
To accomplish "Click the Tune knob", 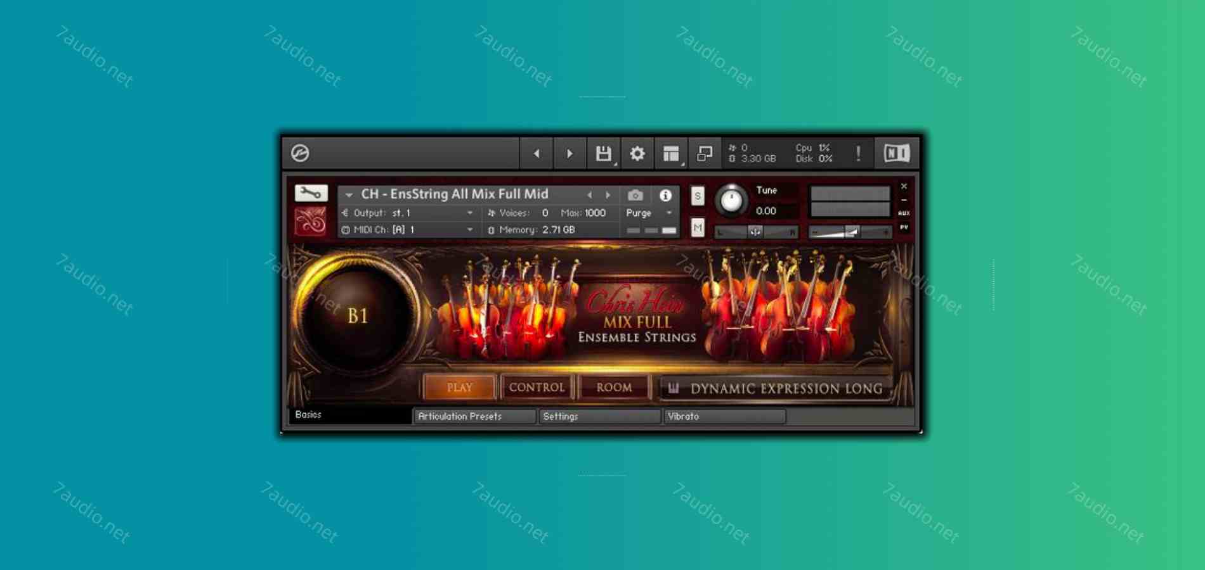I will pyautogui.click(x=731, y=201).
